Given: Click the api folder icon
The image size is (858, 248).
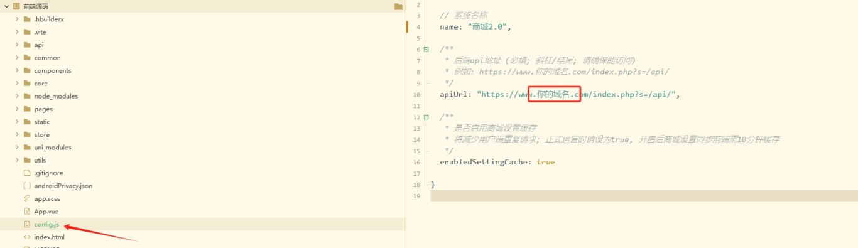Looking at the screenshot, I should (x=27, y=45).
